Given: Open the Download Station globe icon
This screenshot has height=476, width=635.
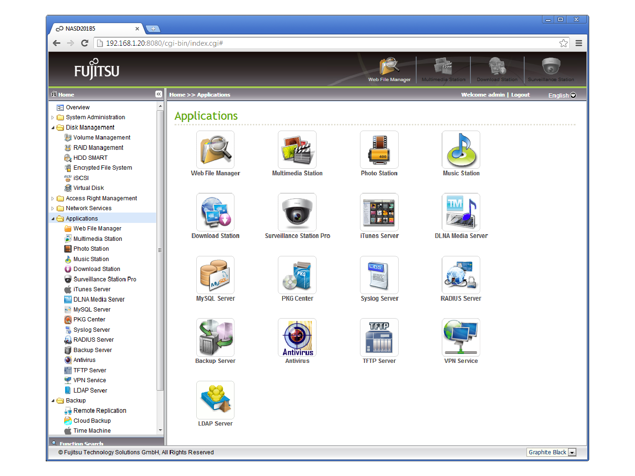Looking at the screenshot, I should click(215, 212).
